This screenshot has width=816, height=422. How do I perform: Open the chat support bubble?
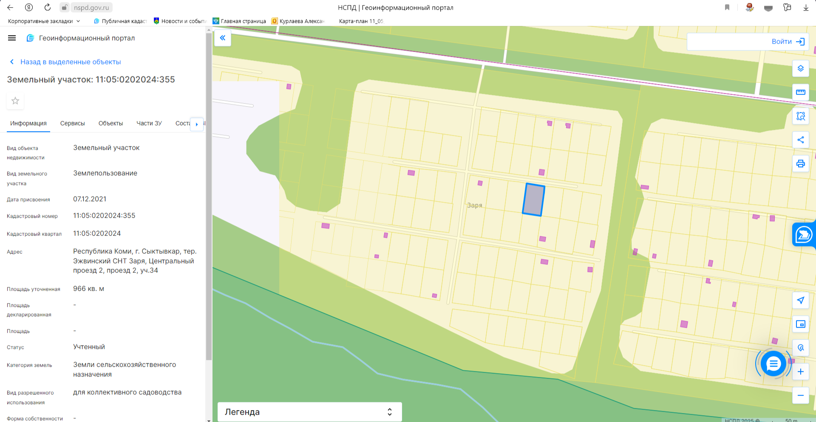tap(773, 364)
